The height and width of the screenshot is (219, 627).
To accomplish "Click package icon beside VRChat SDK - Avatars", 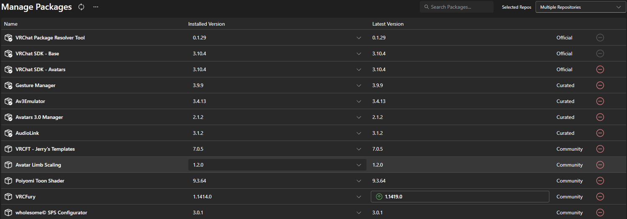I will (x=8, y=70).
